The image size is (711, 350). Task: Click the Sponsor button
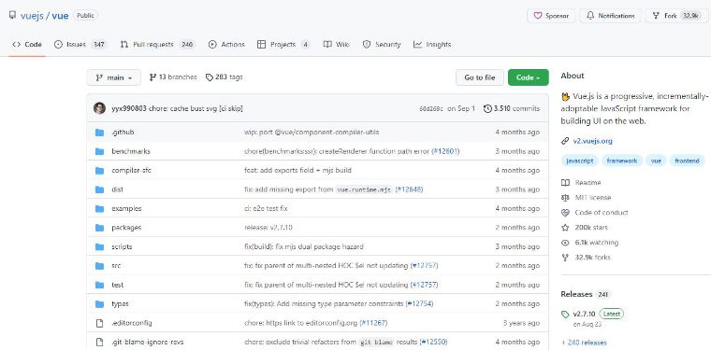551,16
